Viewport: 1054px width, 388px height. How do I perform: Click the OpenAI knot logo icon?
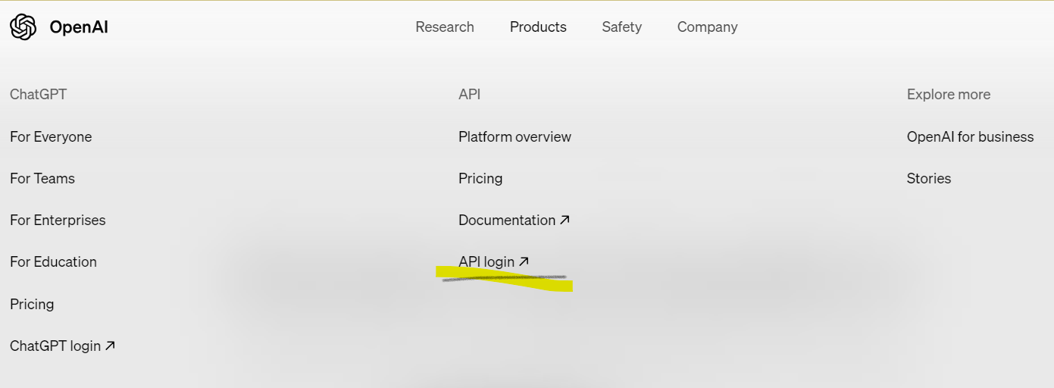coord(23,27)
